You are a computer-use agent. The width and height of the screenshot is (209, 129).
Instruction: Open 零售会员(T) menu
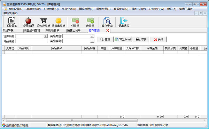103,9
